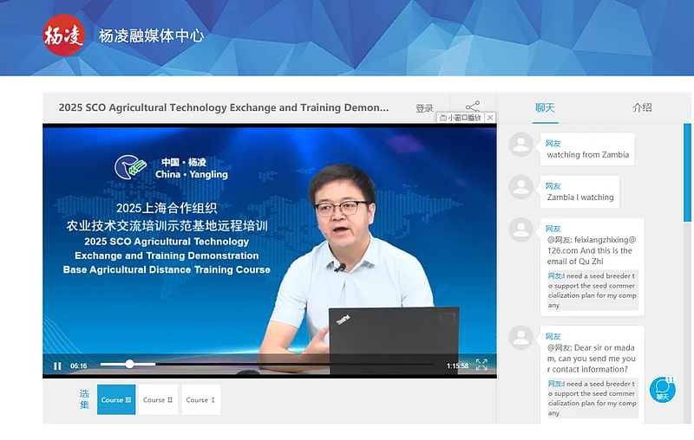Click avatar beside 'Dear sir or madam' message
Screen dimensions: 694x440
pos(521,337)
